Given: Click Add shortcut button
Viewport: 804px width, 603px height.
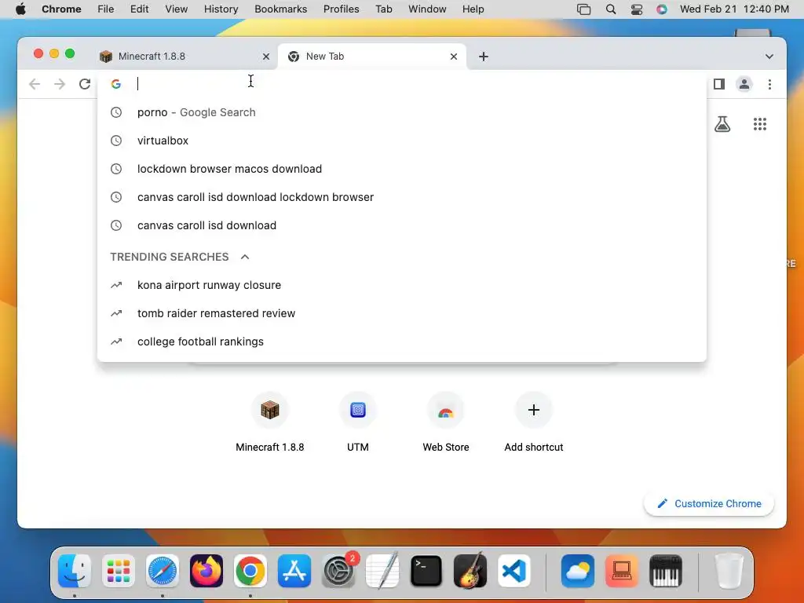Looking at the screenshot, I should coord(534,423).
